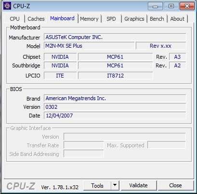
Task: Click the Side Band Addressing field
Action: [x=84, y=154]
